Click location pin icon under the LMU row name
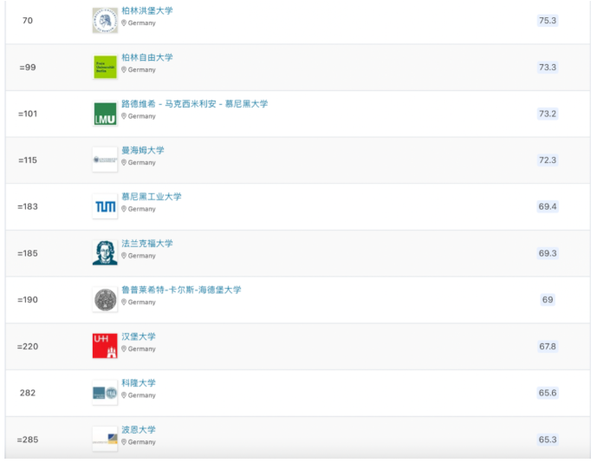Image resolution: width=597 pixels, height=463 pixels. [124, 116]
